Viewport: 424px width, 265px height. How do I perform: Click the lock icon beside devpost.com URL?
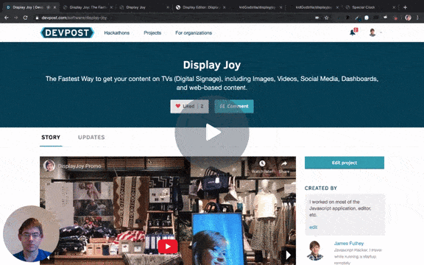[37, 18]
